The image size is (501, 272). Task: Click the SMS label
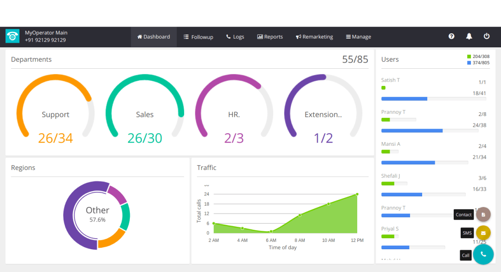[467, 233]
